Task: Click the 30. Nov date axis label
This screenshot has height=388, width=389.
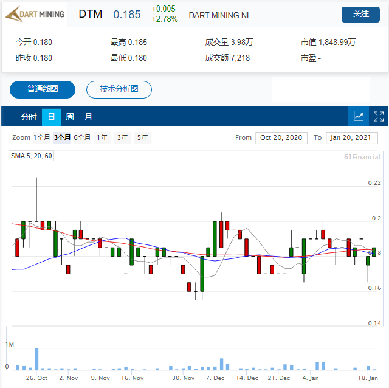Action: pyautogui.click(x=184, y=378)
